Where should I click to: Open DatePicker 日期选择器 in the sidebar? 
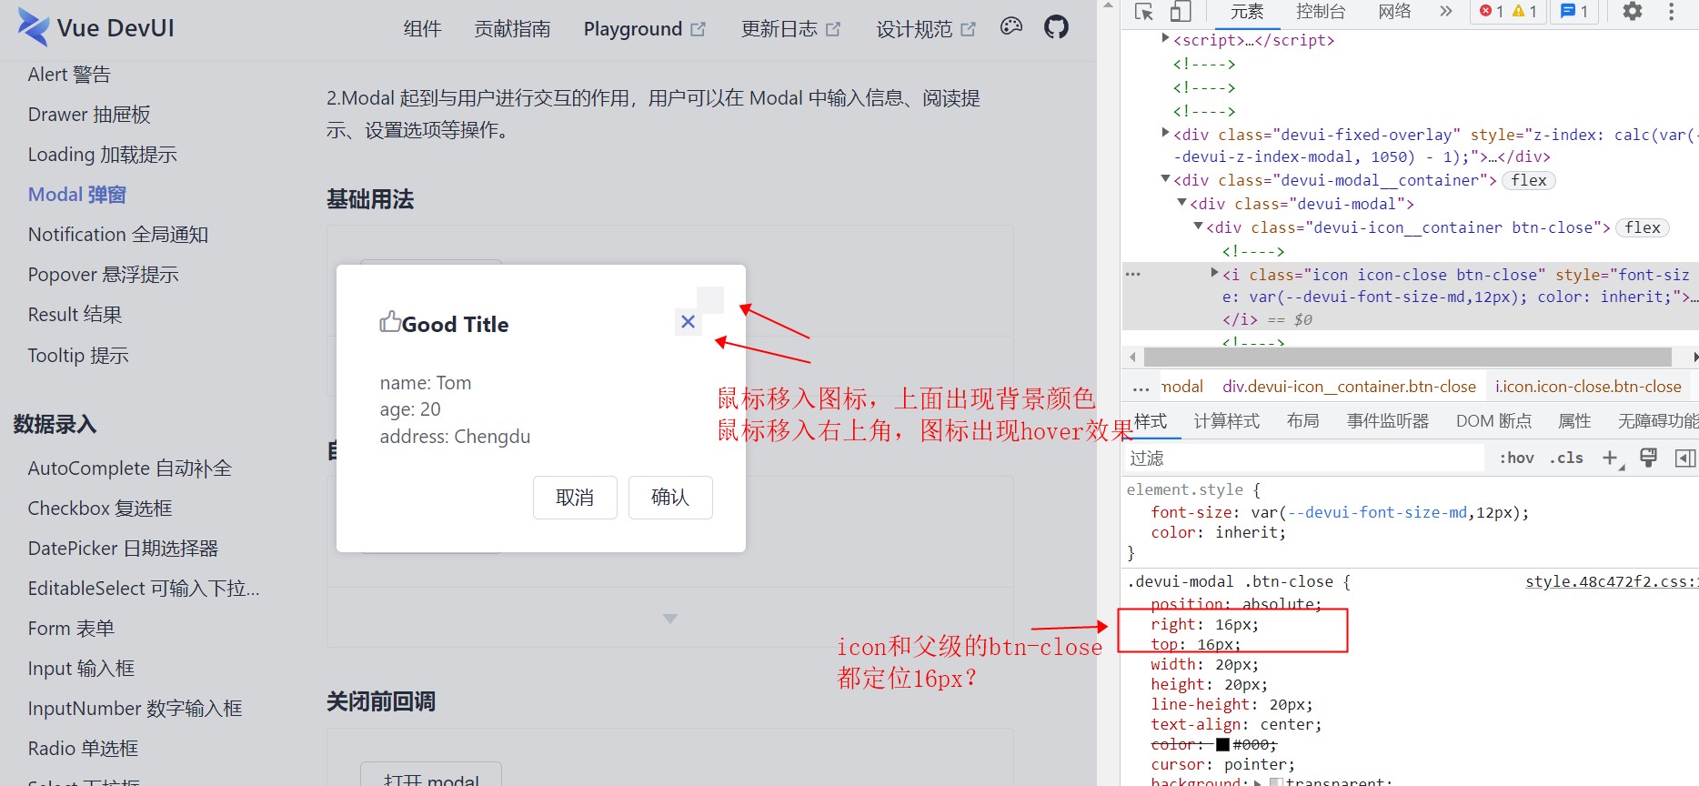123,549
